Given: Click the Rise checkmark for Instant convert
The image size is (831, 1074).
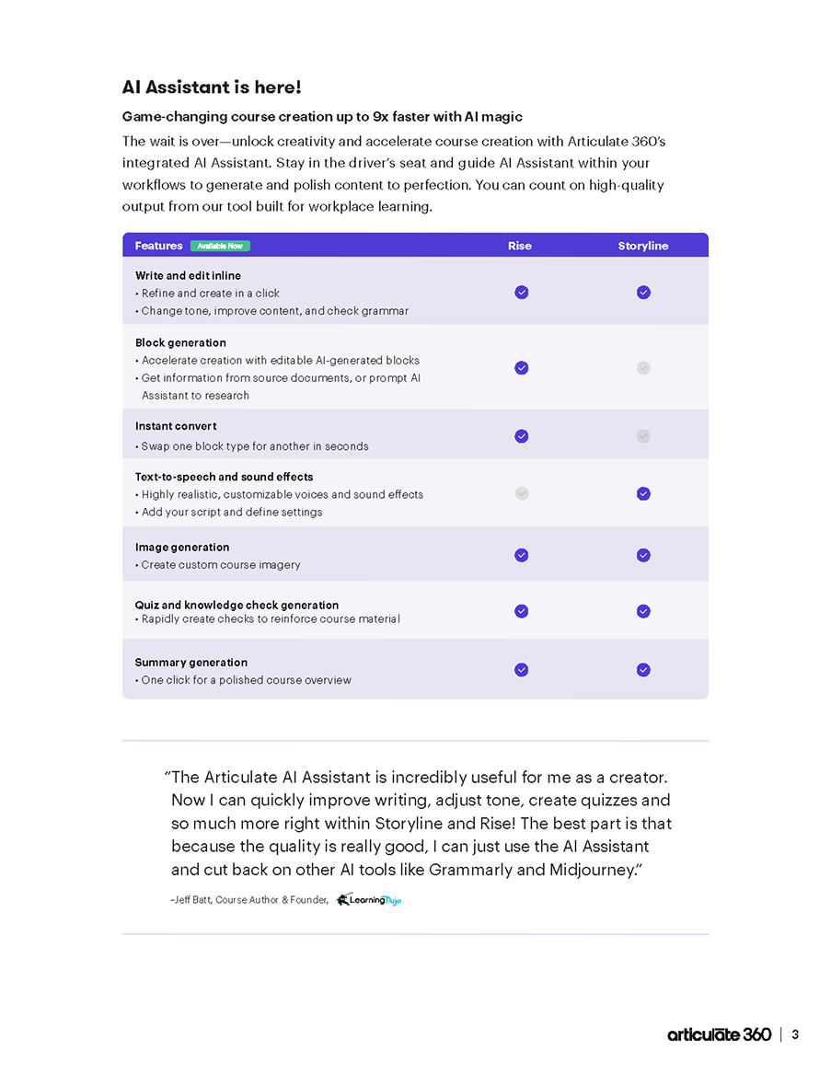Looking at the screenshot, I should tap(522, 436).
